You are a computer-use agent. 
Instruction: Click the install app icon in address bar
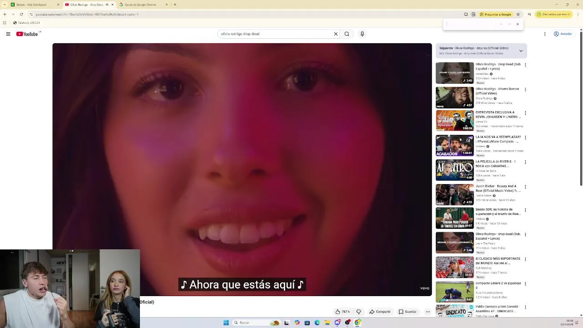465,14
